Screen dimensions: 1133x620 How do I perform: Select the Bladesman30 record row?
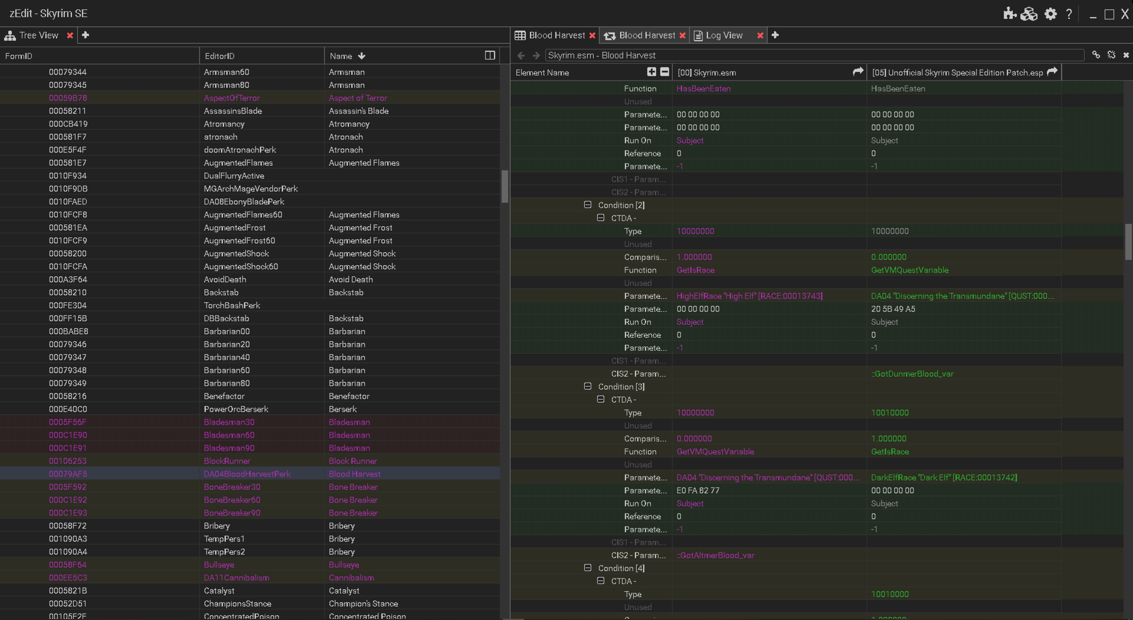pyautogui.click(x=250, y=422)
